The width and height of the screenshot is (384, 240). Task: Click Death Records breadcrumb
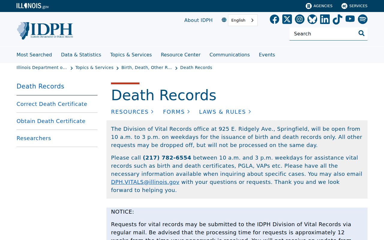[196, 67]
